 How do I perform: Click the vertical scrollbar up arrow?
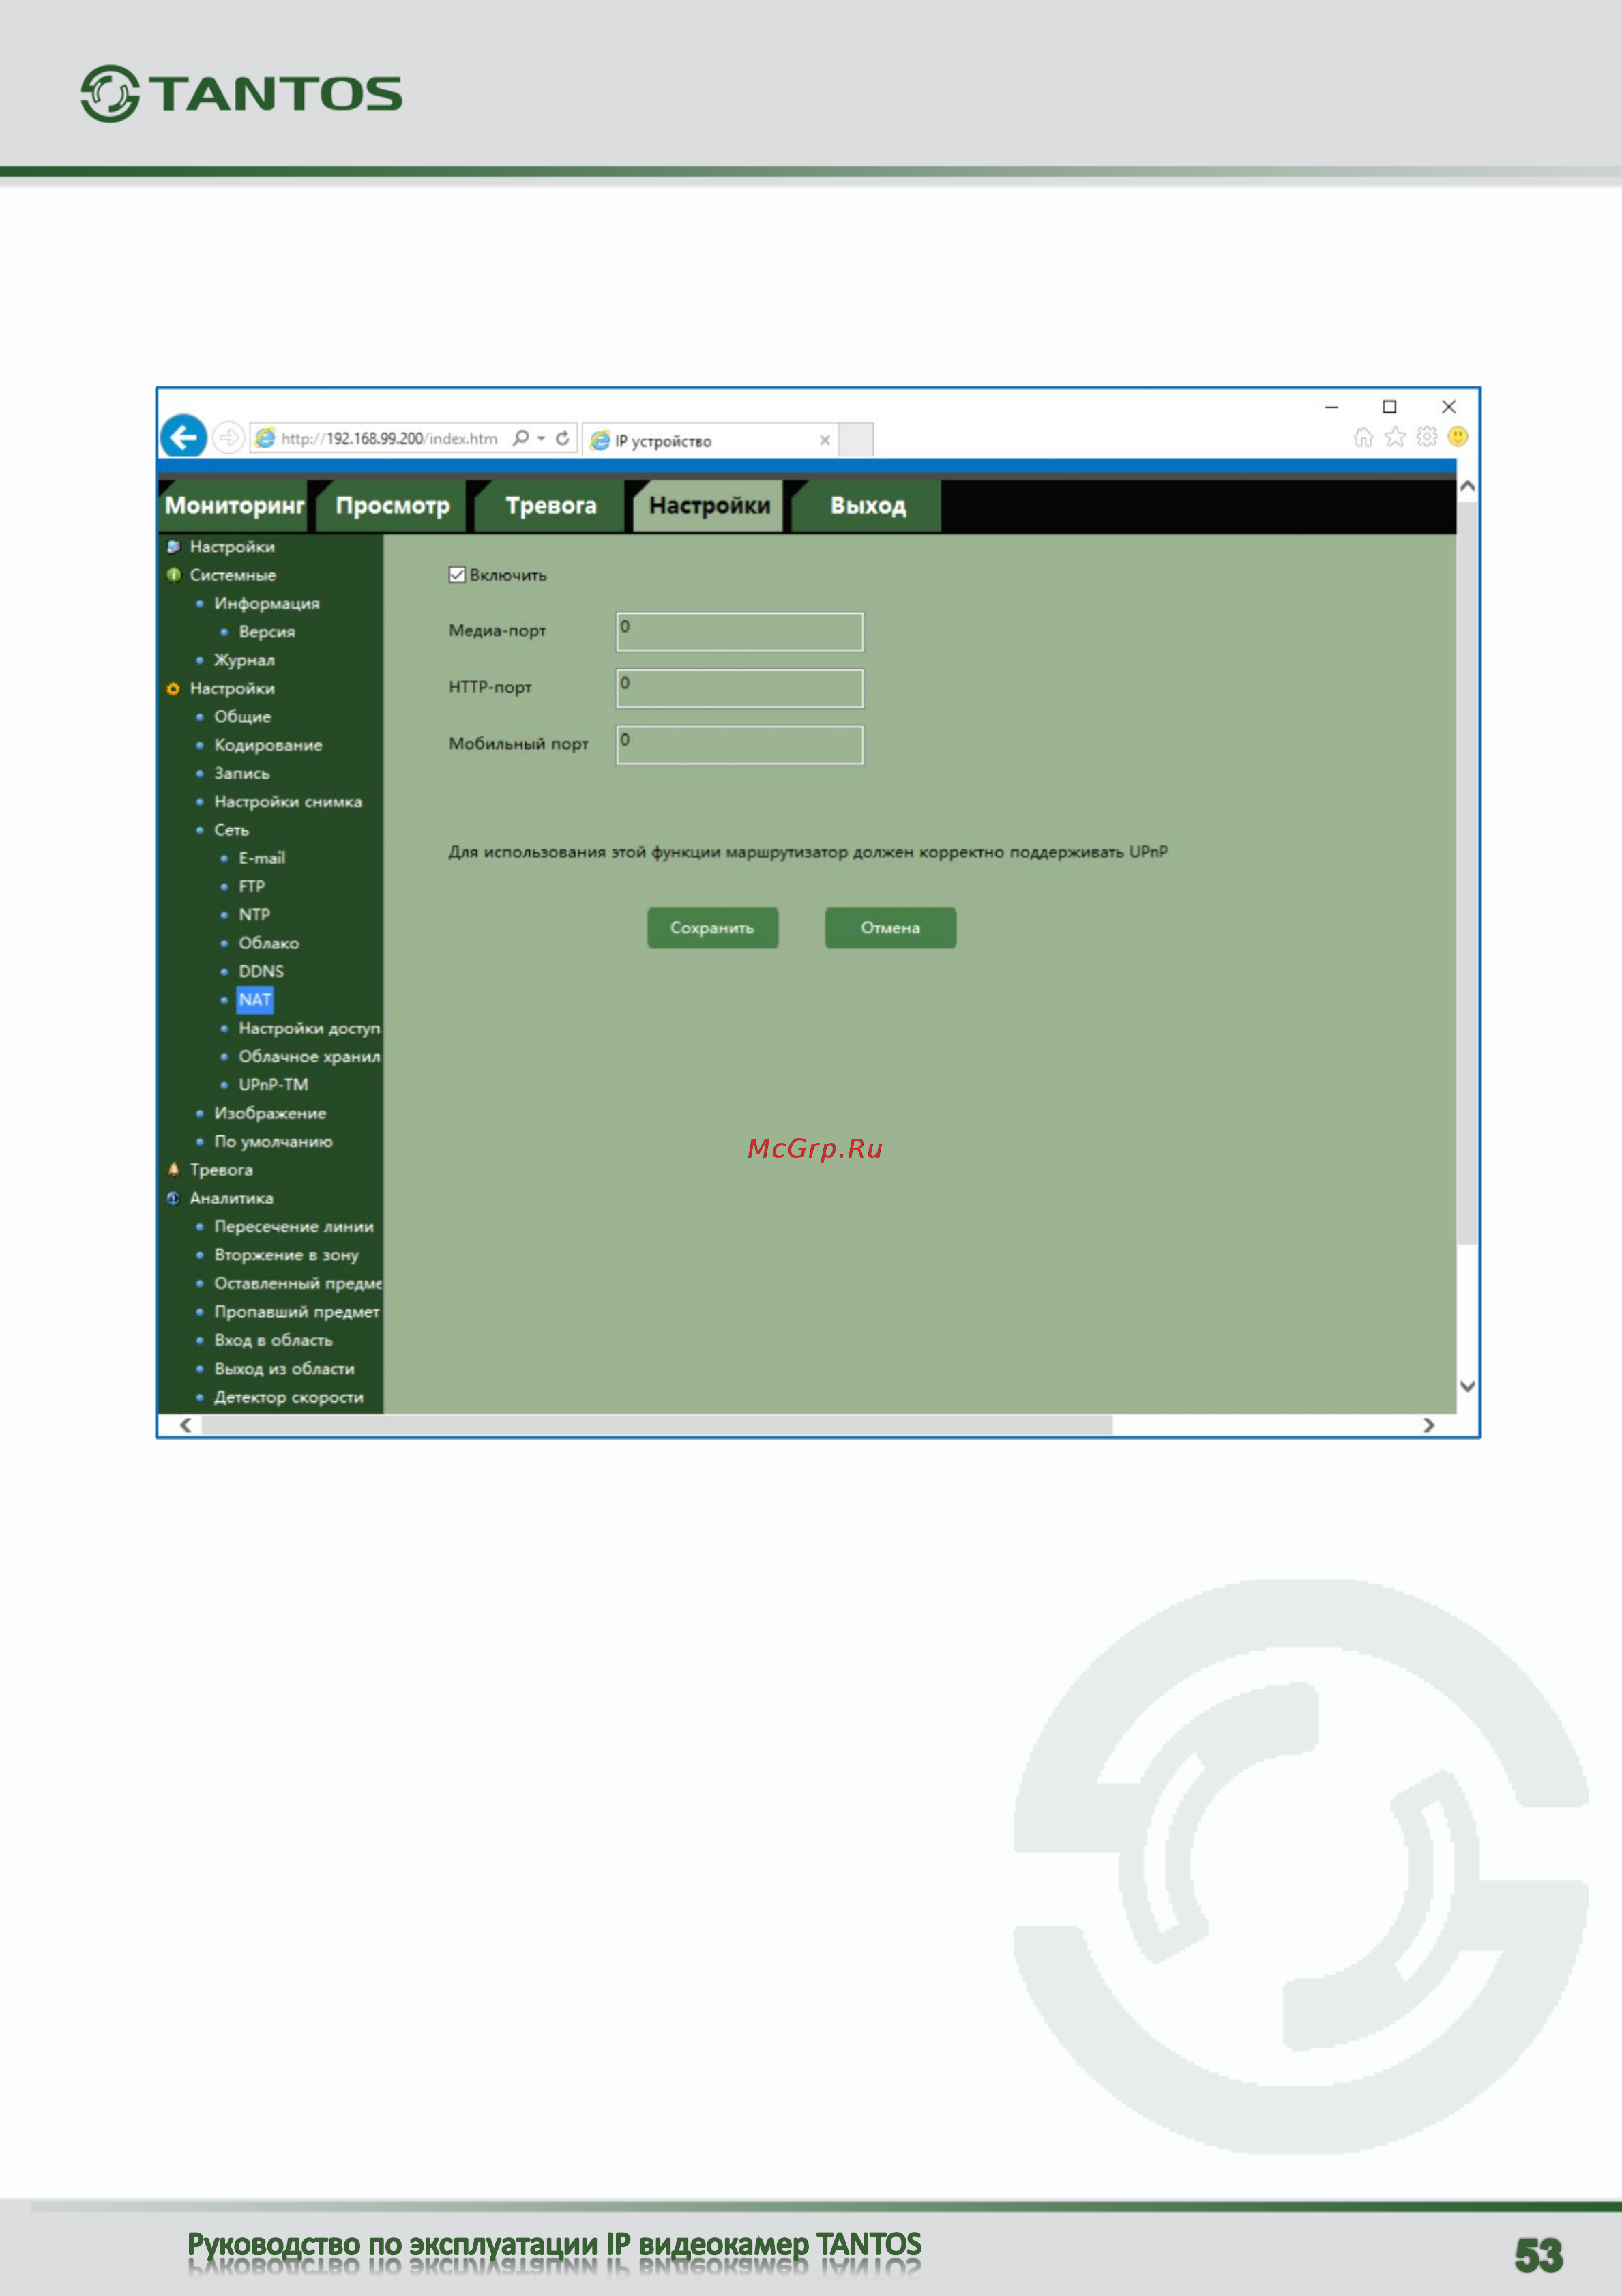[1467, 486]
